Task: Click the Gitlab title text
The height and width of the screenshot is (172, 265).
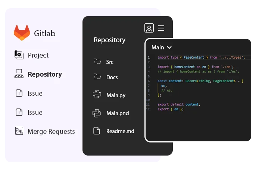Action: pos(44,33)
